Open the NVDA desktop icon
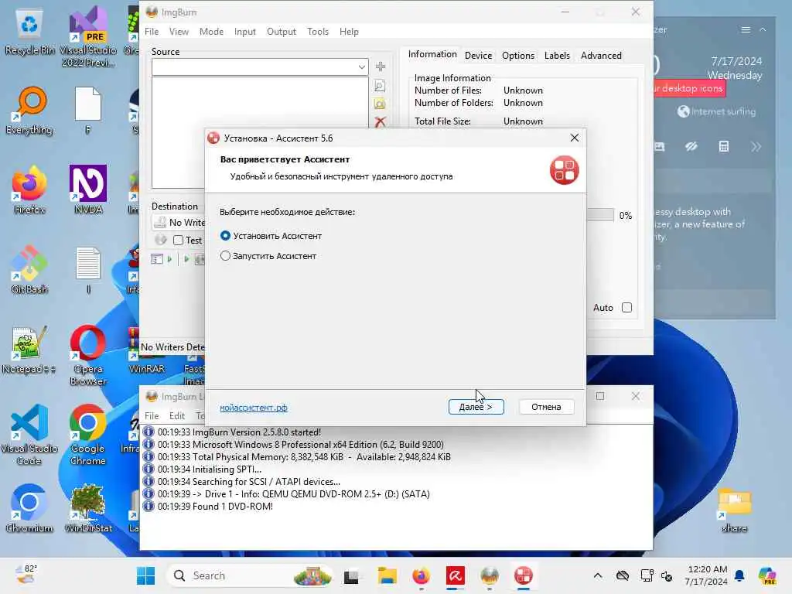 (x=88, y=190)
